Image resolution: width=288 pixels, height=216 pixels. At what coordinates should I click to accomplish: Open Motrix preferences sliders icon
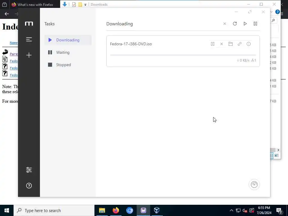point(29,170)
